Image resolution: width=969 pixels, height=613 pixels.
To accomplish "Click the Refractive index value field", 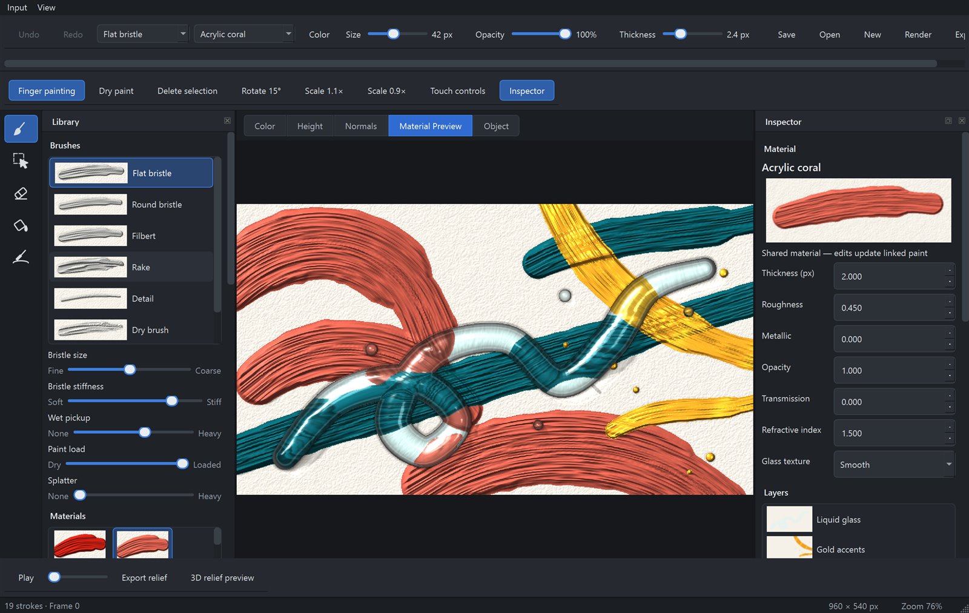I will pyautogui.click(x=894, y=433).
